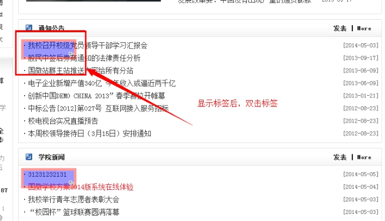Open article 我校召开校级党员领导干部学习汇报会
This screenshot has height=221, width=385.
88,45
